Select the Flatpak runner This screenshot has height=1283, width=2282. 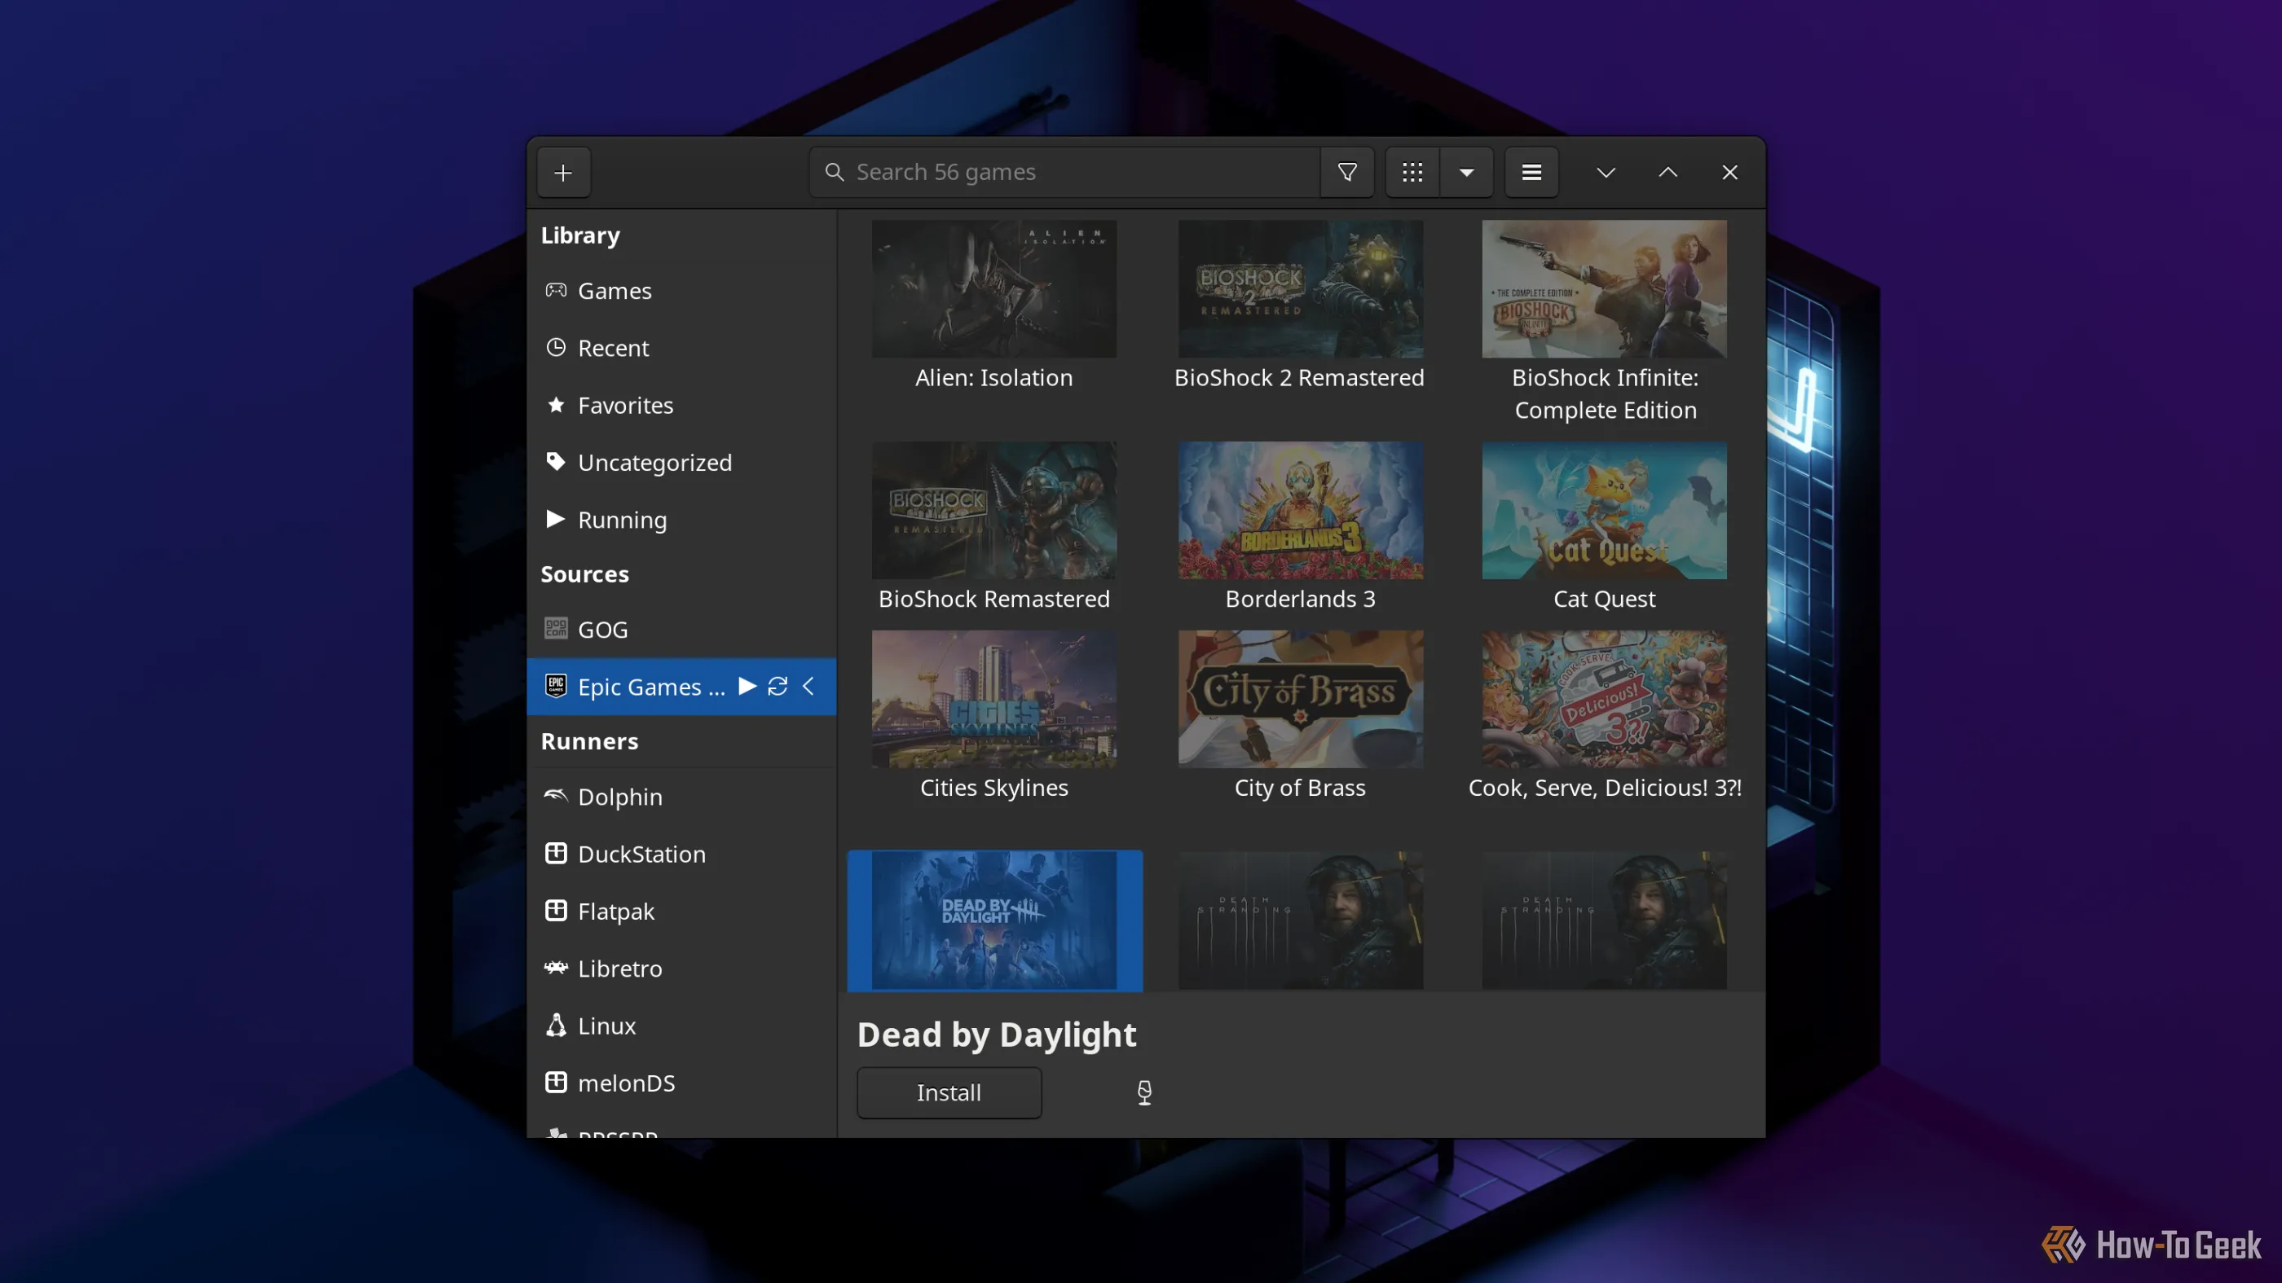681,911
